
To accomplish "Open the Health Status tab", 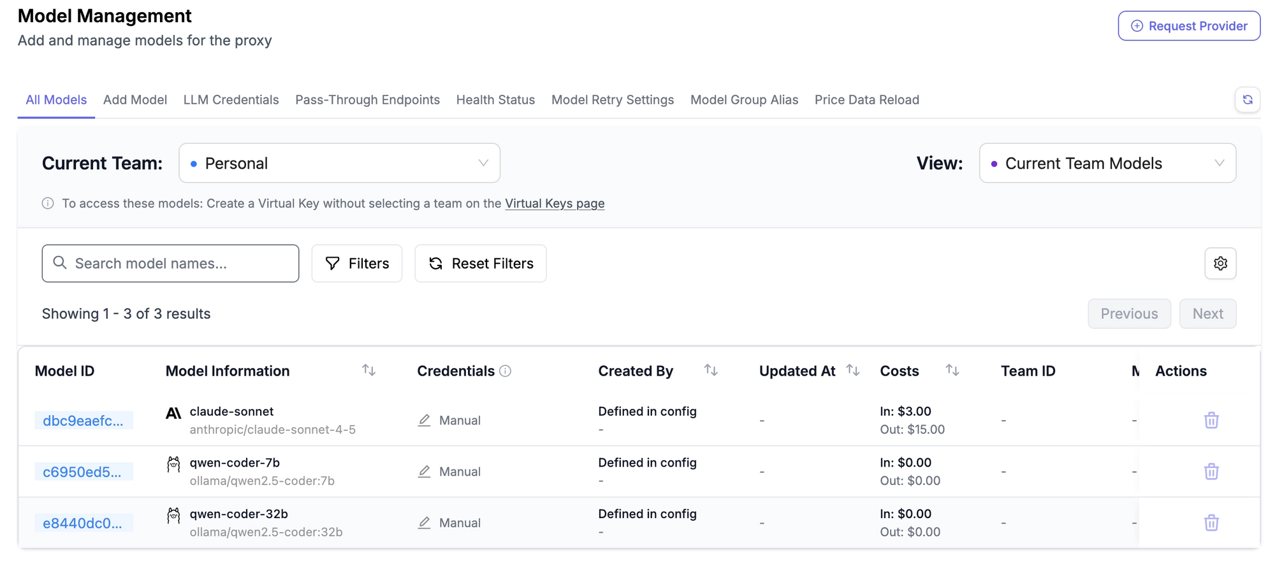I will [x=495, y=100].
